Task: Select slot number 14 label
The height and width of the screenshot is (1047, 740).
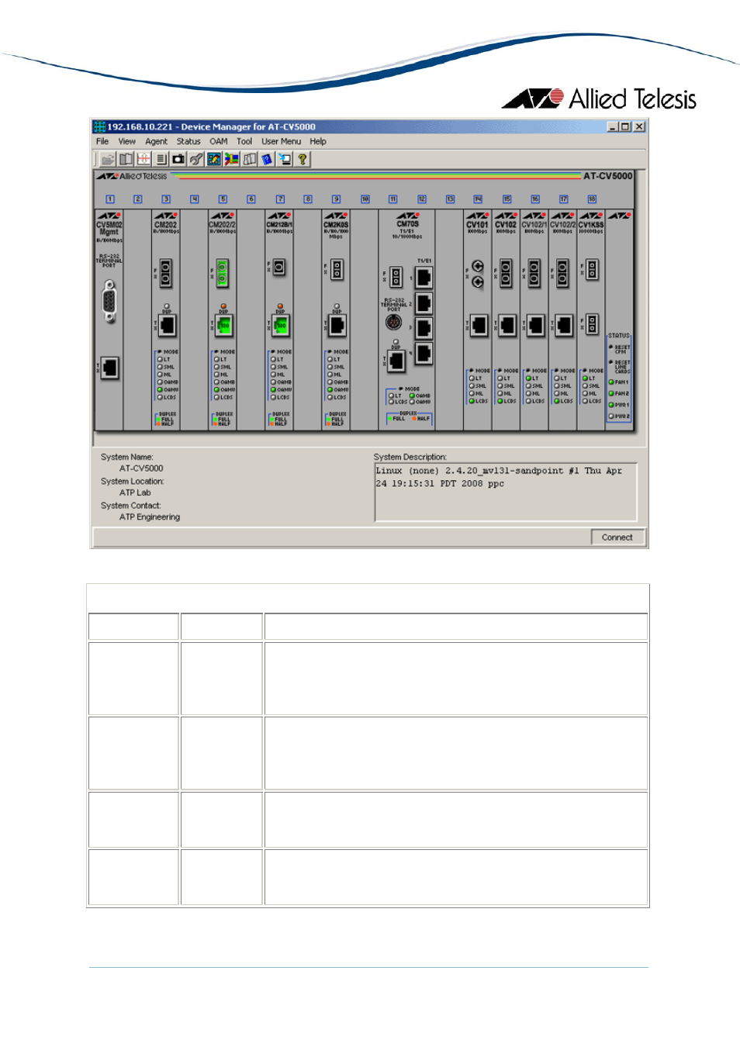Action: point(478,199)
